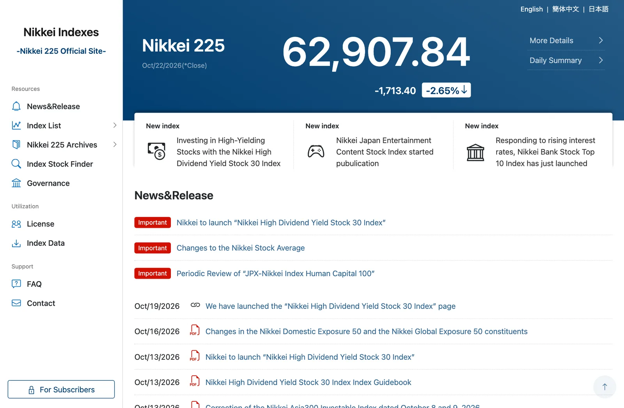Click the PDF icon for Oct/16/2026 entry
Screen dimensions: 624x408
point(195,330)
